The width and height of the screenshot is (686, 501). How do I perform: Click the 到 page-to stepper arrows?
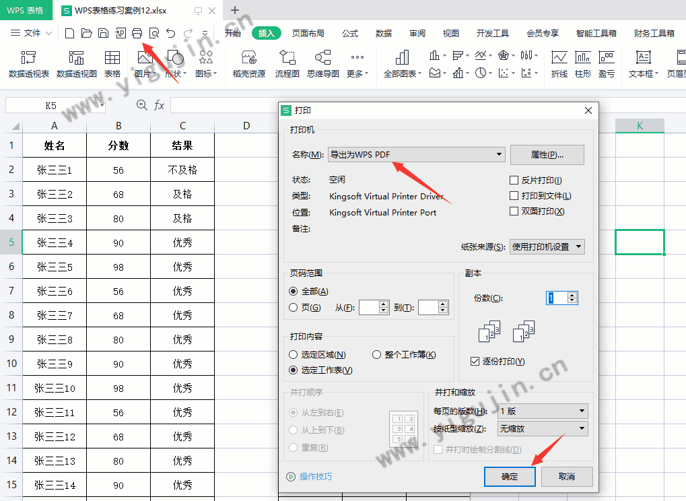click(x=443, y=307)
